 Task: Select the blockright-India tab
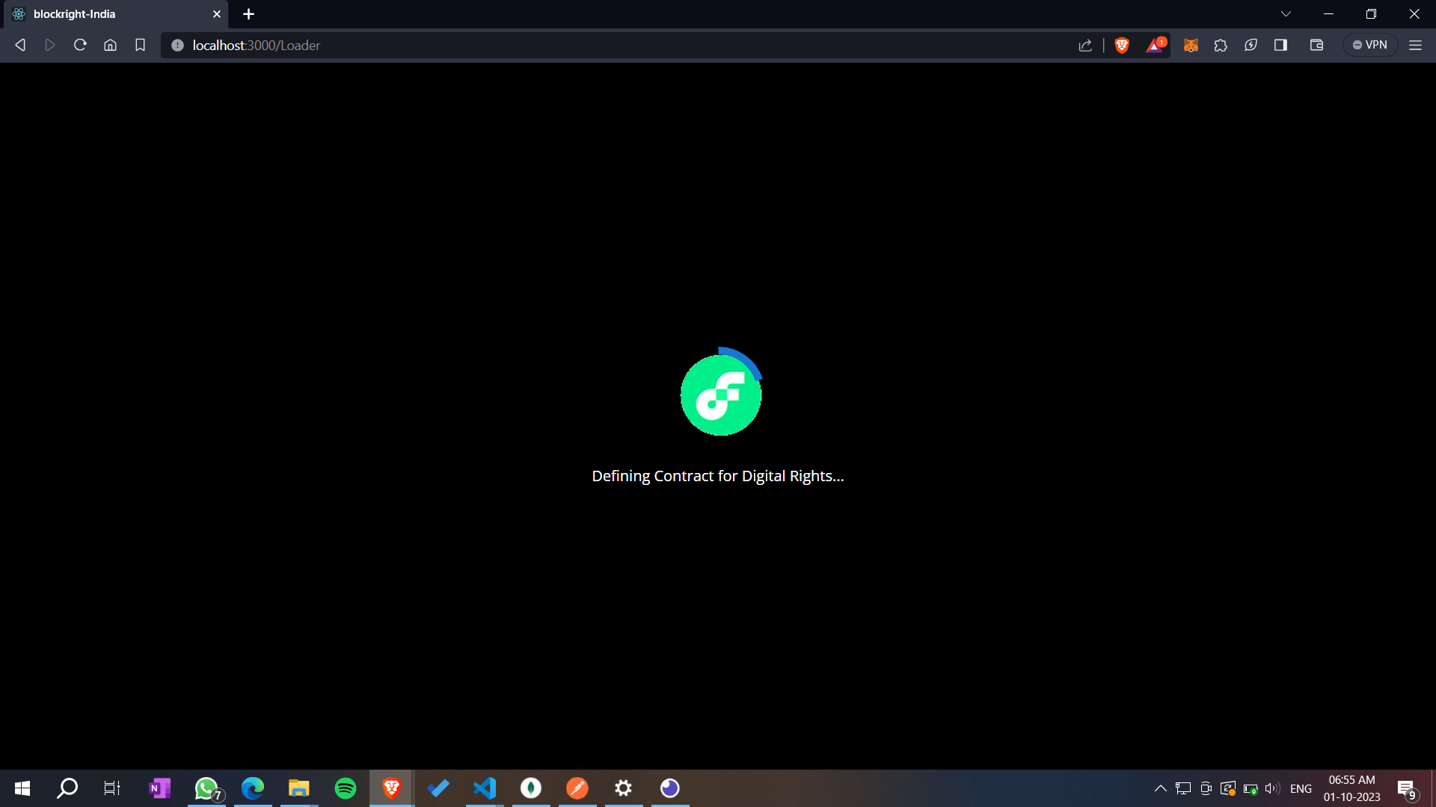coord(112,14)
